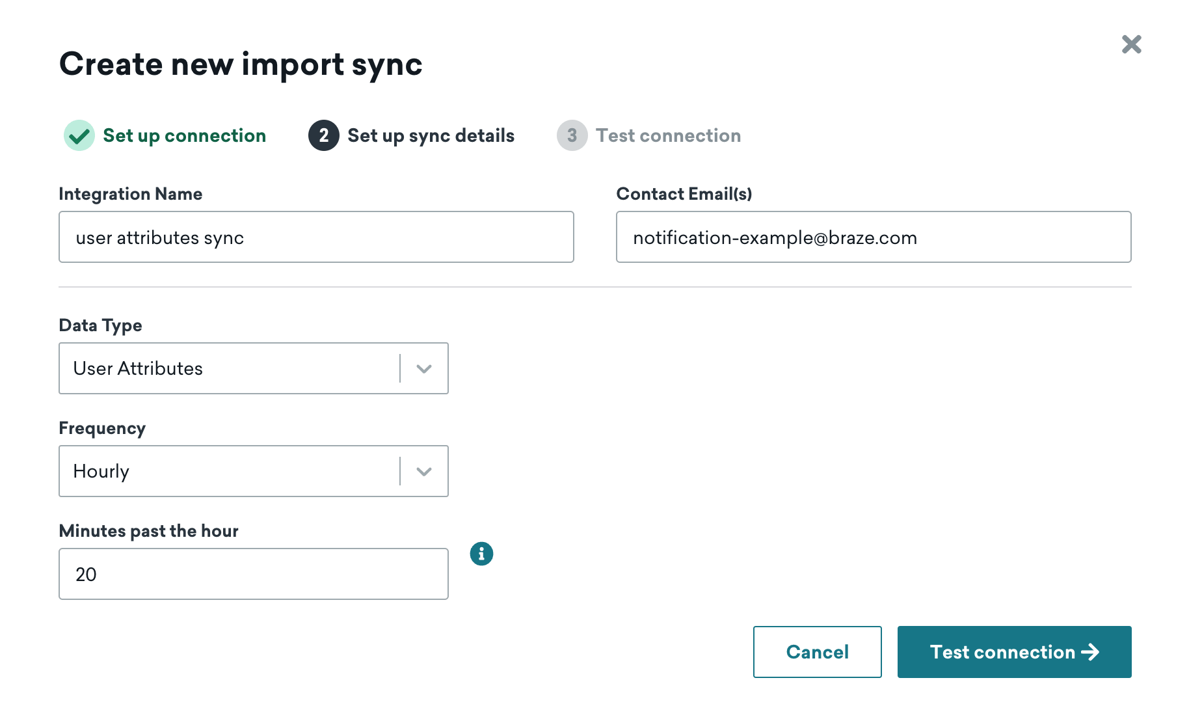Focus the Integration Name text field
1189x719 pixels.
pos(316,237)
